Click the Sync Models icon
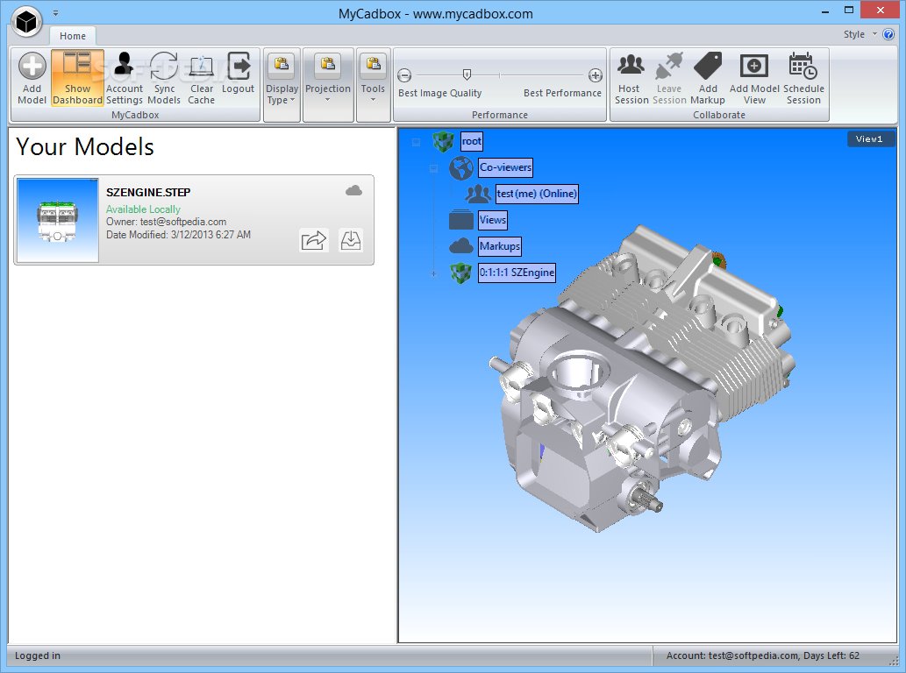This screenshot has width=906, height=673. (164, 67)
